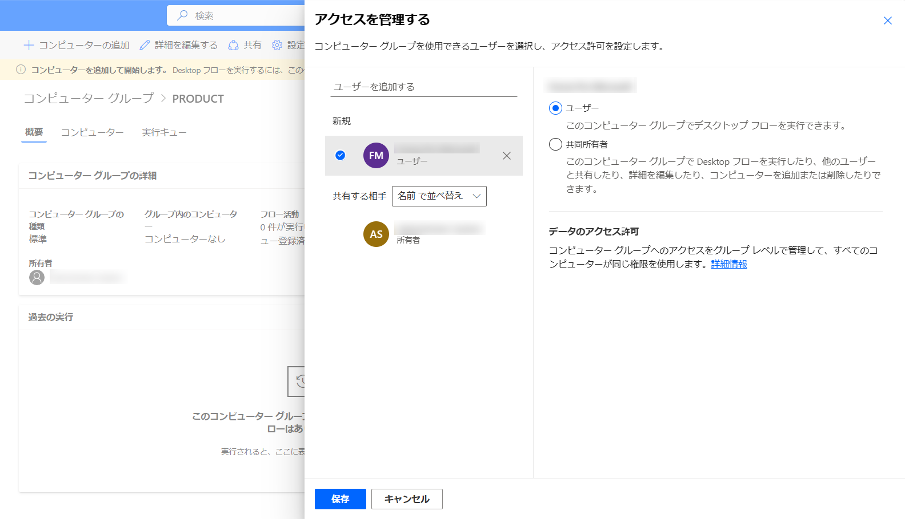Click the search magnifier icon
This screenshot has height=519, width=905.
pos(183,15)
